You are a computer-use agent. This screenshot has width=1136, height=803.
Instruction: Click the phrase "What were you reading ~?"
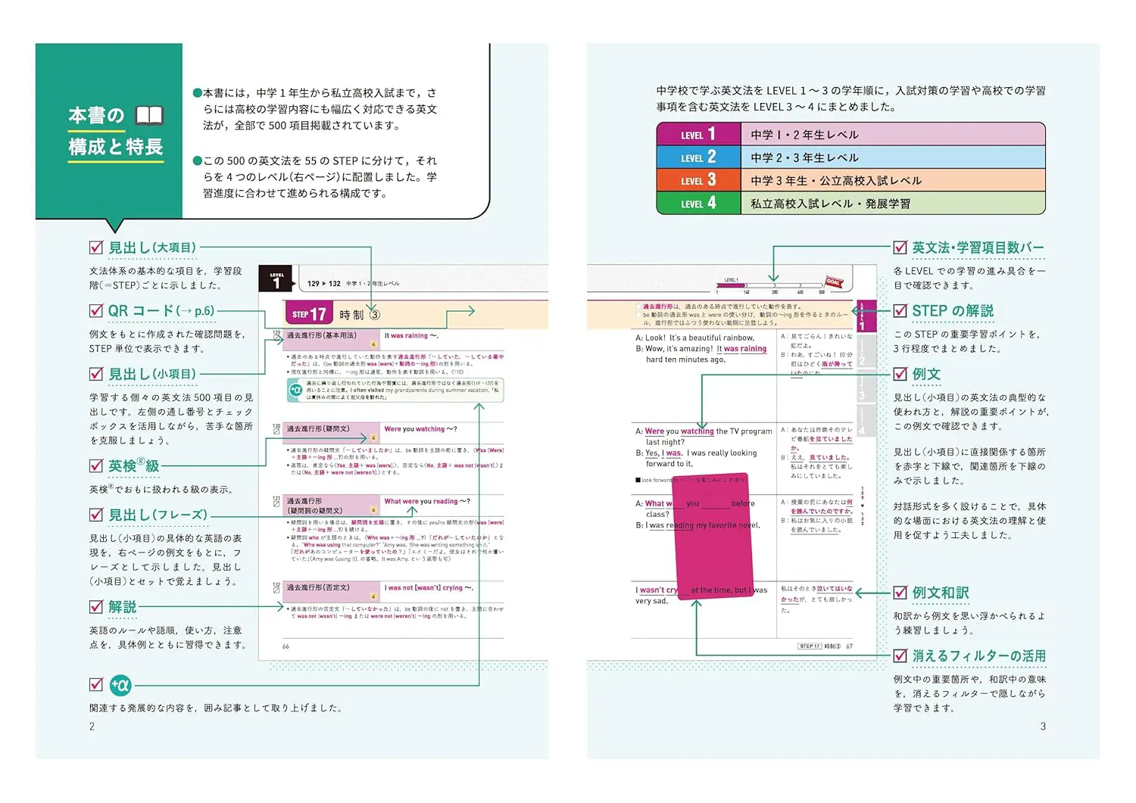(427, 501)
